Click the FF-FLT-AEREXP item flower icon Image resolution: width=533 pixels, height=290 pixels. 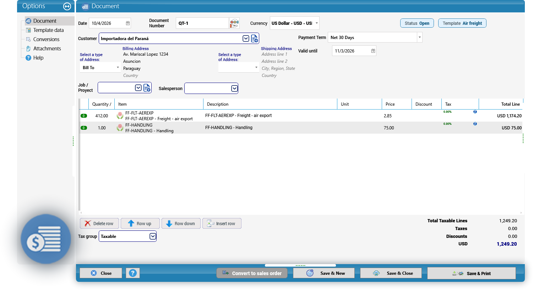(120, 116)
